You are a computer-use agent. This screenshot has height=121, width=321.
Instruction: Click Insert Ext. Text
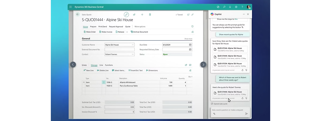pos(136,70)
